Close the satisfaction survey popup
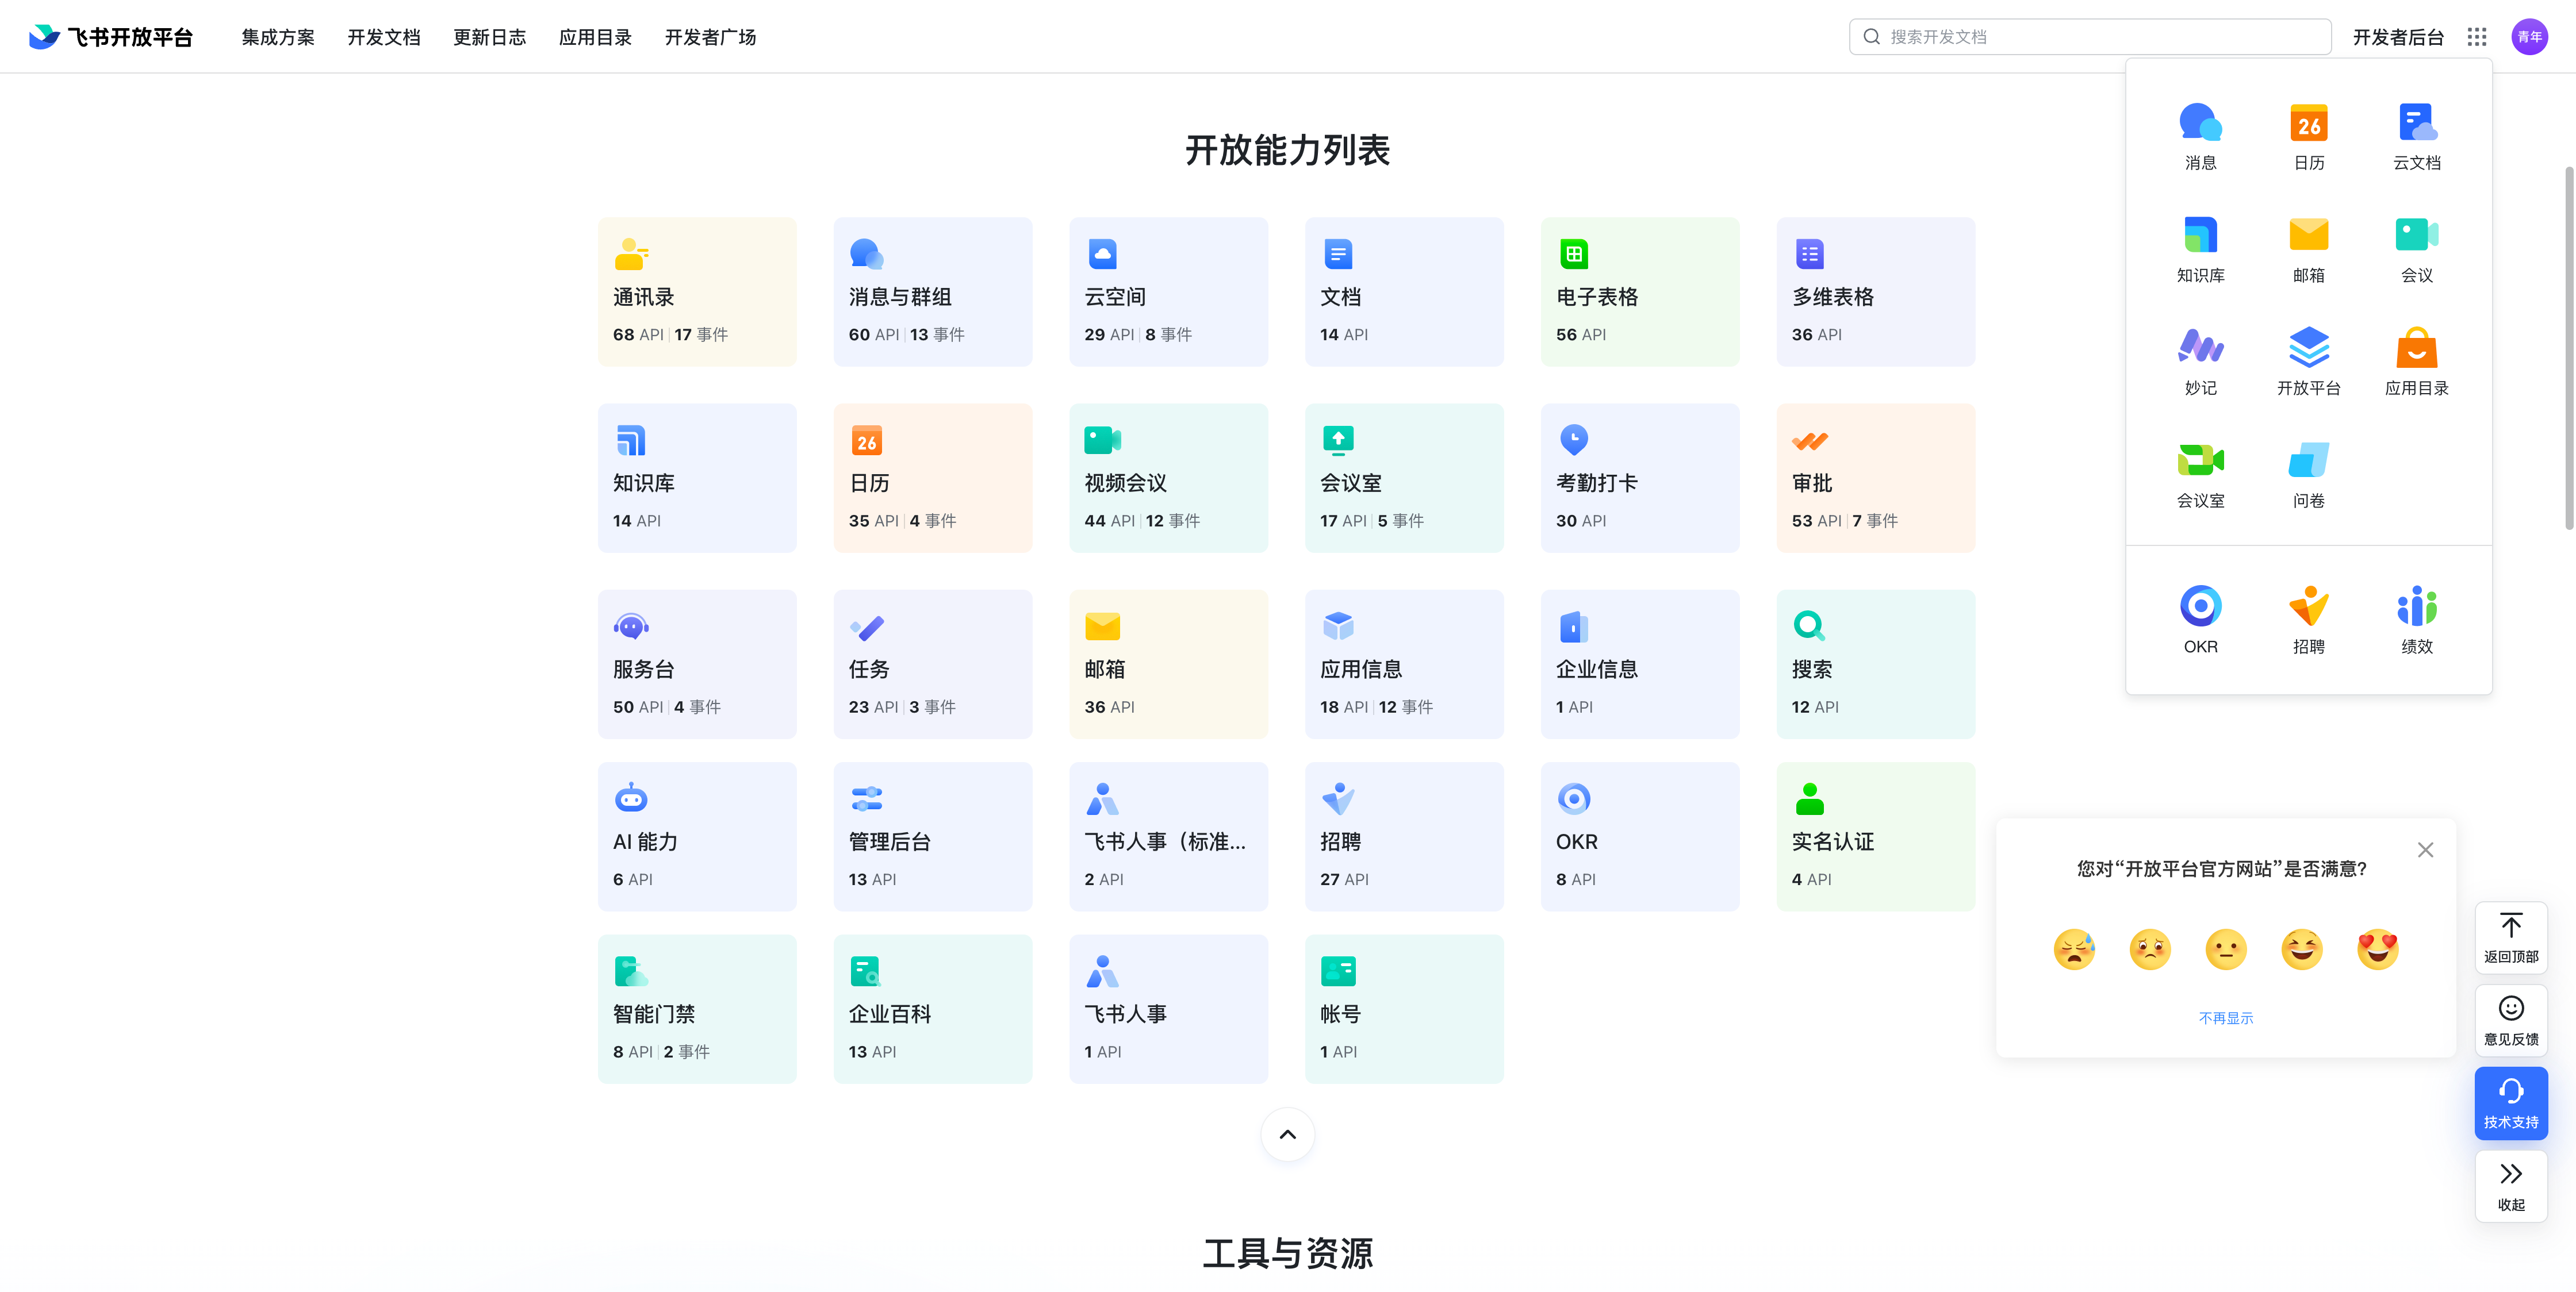This screenshot has width=2576, height=1292. click(x=2425, y=849)
